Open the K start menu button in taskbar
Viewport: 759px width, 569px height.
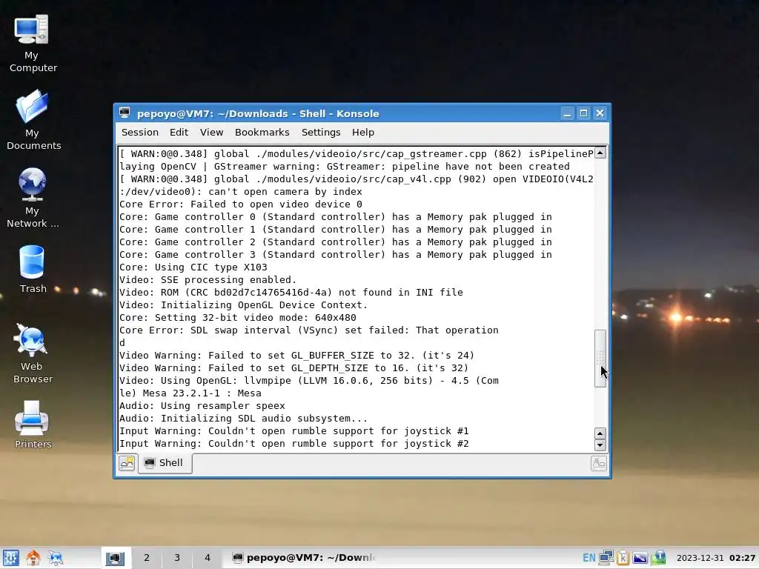coord(10,557)
